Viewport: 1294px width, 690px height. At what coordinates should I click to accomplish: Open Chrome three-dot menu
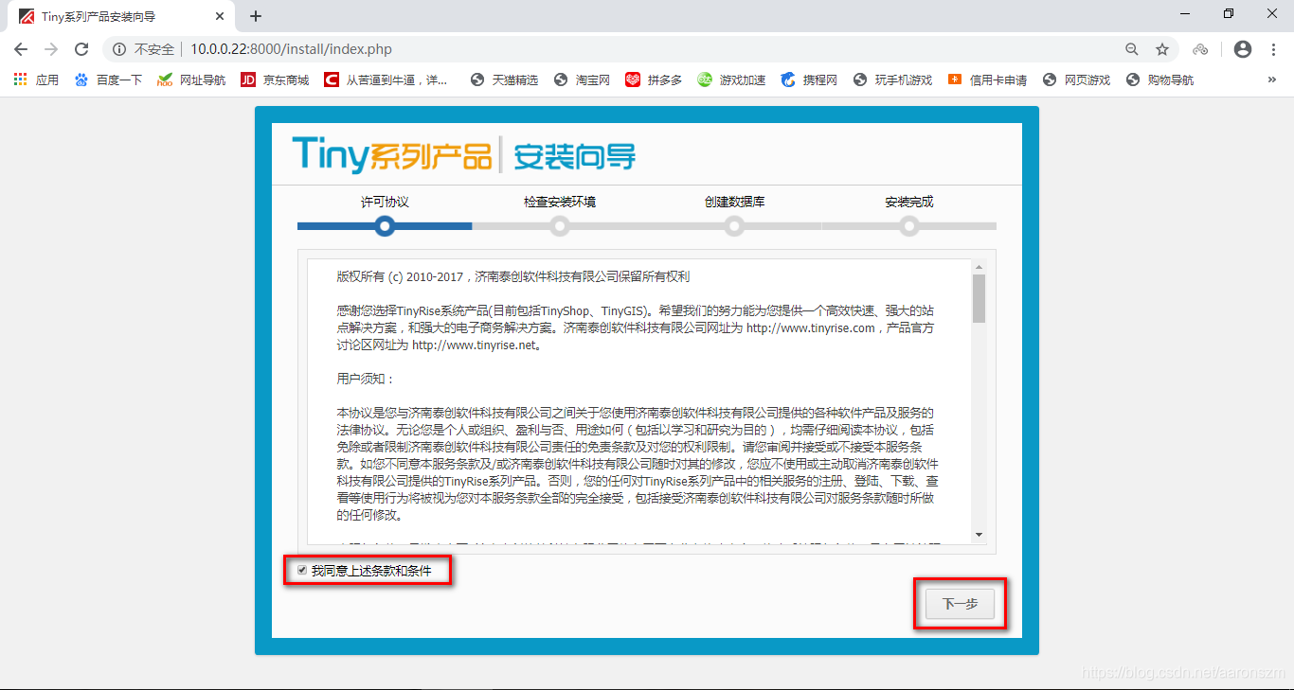click(1272, 49)
